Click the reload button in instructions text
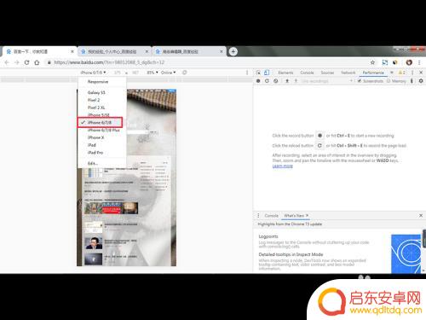Image resolution: width=426 pixels, height=320 pixels. 319,145
